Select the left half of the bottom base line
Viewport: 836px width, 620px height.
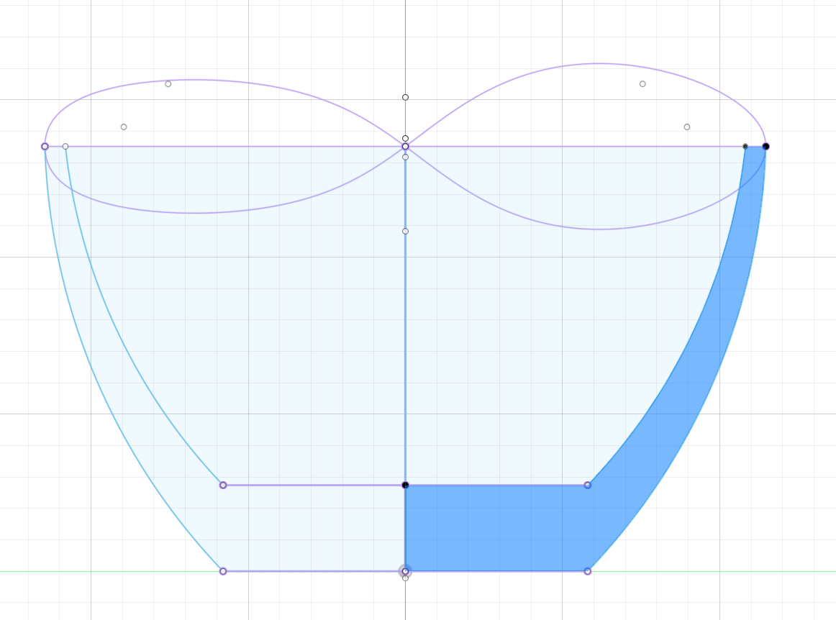[x=314, y=571]
